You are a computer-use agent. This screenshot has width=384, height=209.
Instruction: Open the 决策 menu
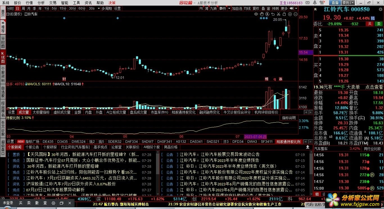(112, 3)
